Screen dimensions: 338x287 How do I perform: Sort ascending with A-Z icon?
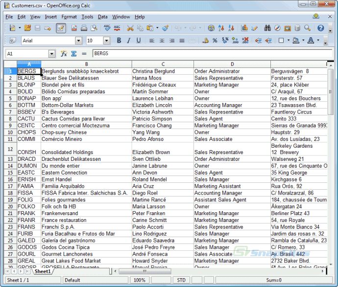coord(221,28)
